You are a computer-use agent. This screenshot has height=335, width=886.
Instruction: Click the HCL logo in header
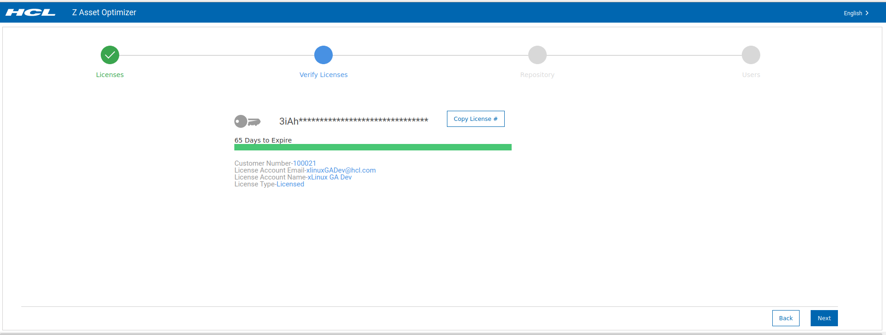(31, 12)
